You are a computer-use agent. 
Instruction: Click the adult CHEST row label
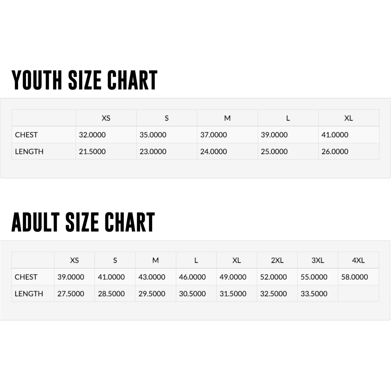click(x=26, y=277)
